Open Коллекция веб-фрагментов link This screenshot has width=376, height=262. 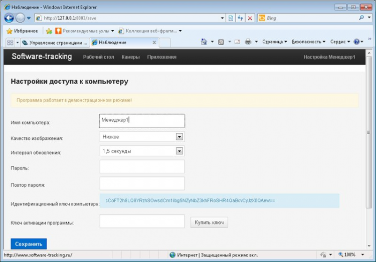tap(150, 31)
